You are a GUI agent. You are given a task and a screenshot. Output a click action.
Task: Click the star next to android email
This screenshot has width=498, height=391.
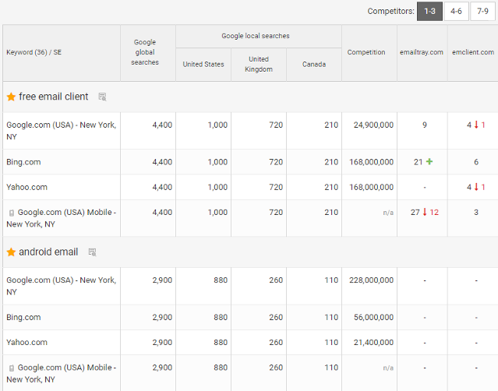(11, 252)
